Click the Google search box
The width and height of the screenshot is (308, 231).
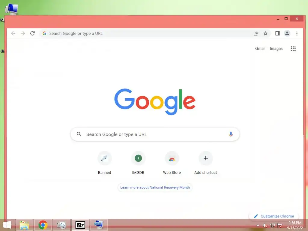pyautogui.click(x=155, y=134)
